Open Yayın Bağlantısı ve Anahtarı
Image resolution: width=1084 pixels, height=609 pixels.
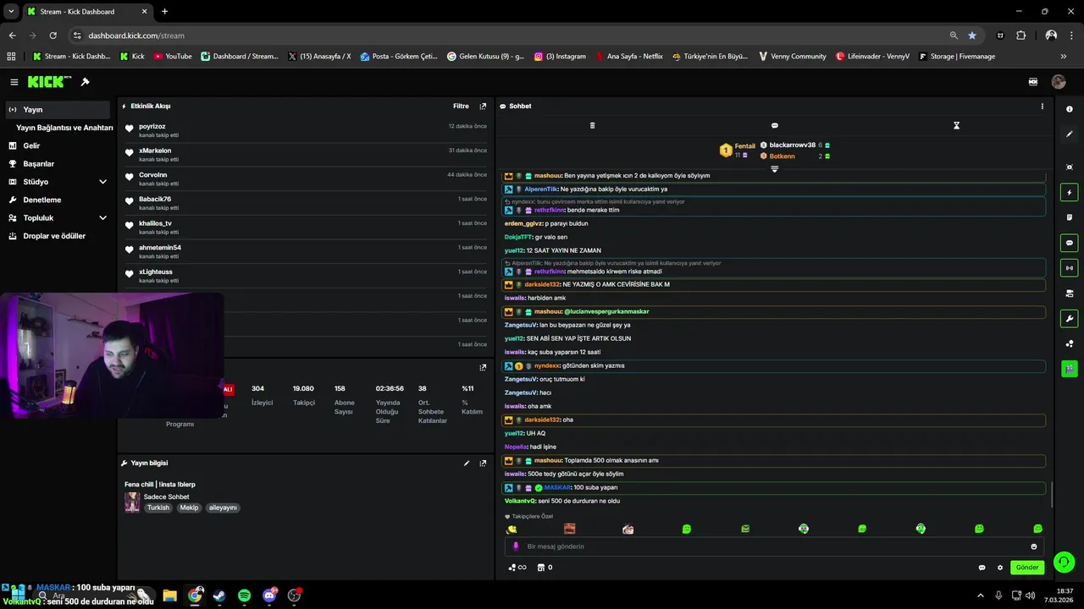64,128
